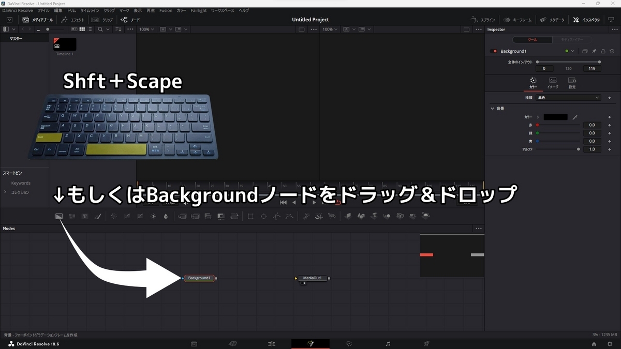Open workspace layout dropdown at top-left

point(9,20)
